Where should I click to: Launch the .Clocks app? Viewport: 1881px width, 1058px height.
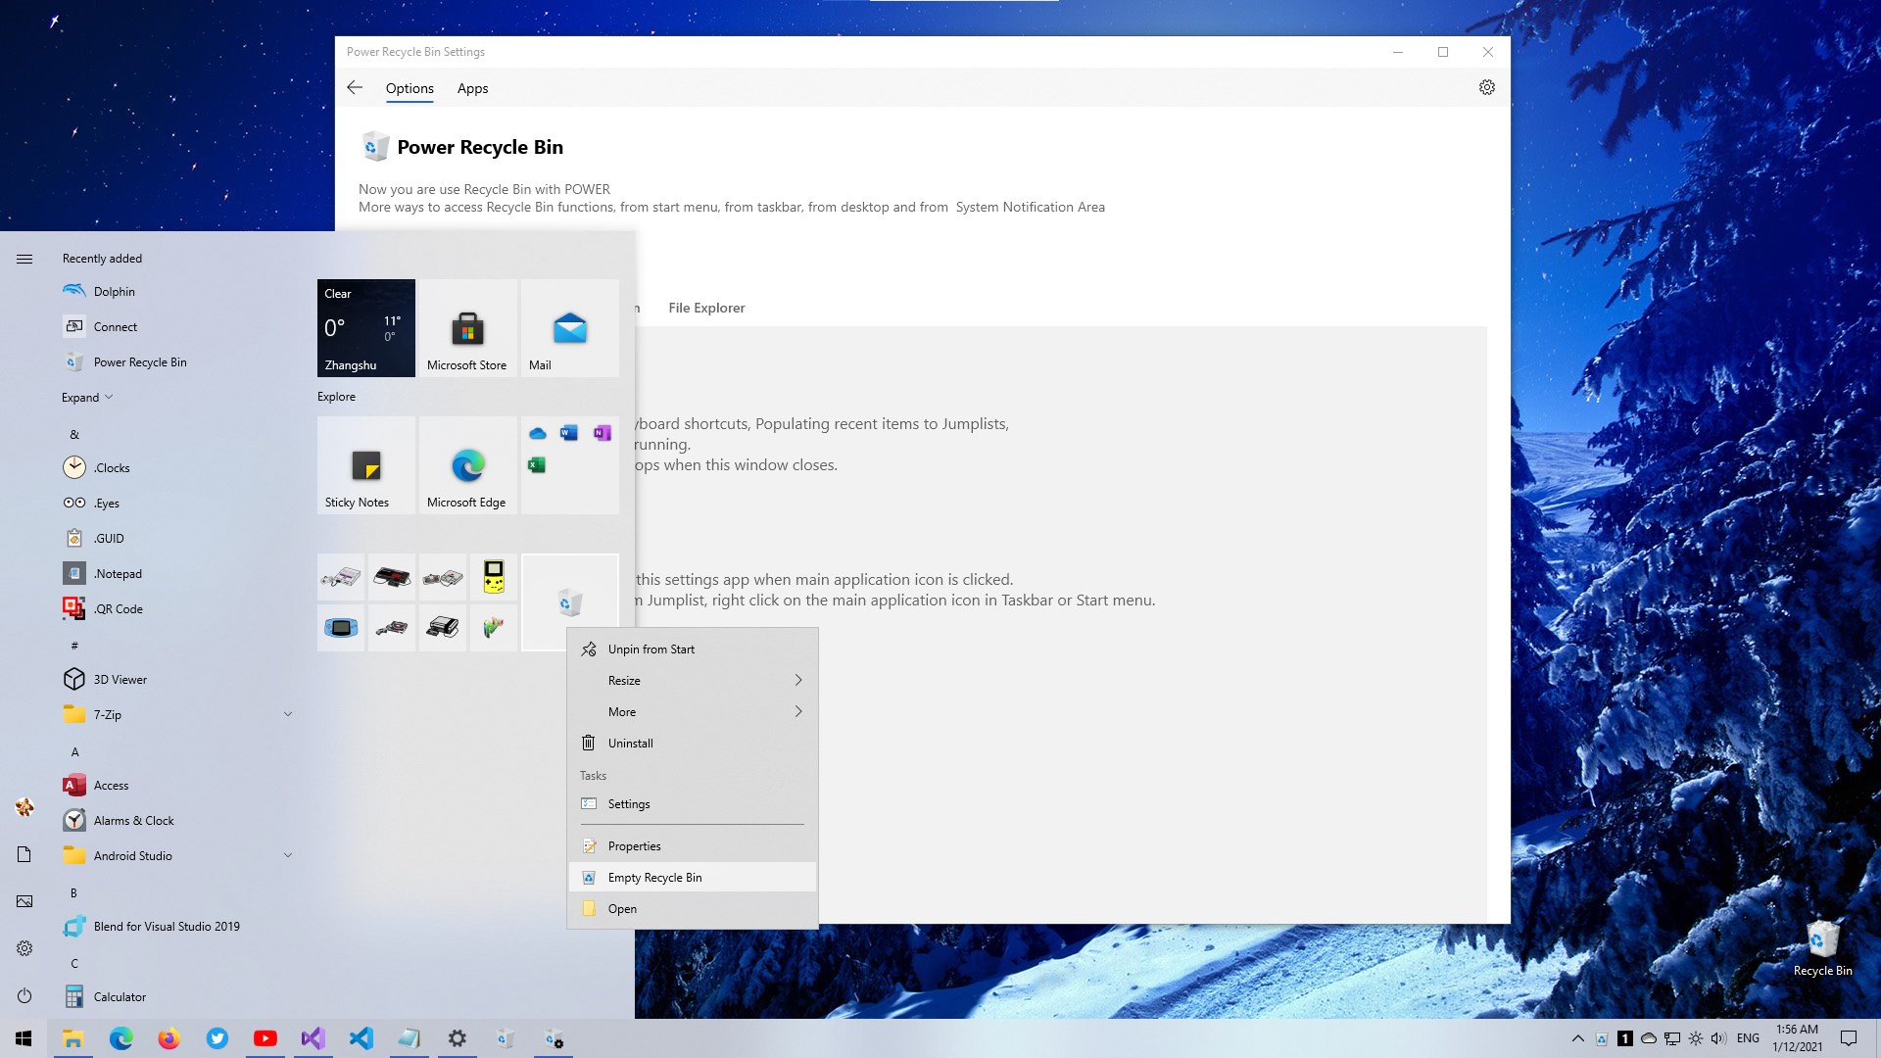coord(176,468)
